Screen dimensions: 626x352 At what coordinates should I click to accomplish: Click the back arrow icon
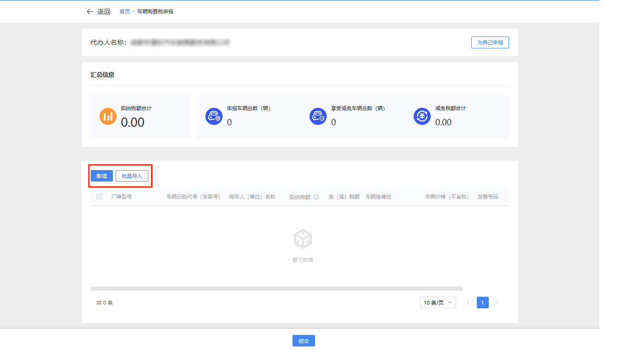click(90, 12)
